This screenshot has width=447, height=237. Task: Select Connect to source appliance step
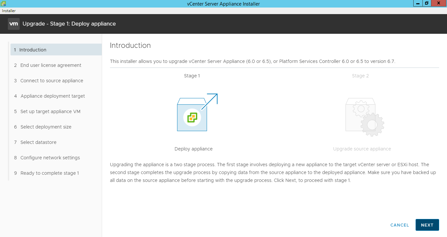(x=52, y=80)
